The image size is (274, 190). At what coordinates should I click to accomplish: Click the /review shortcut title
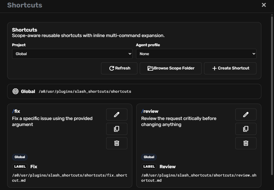[150, 111]
